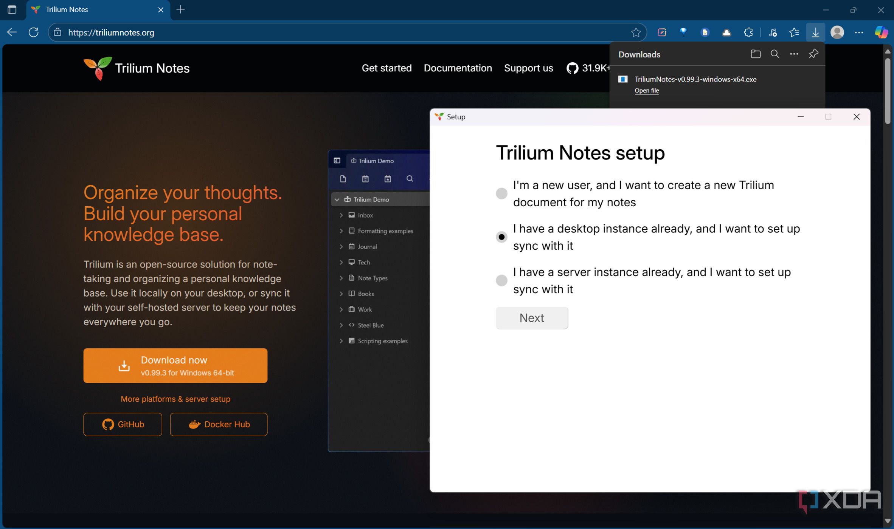Viewport: 894px width, 529px height.
Task: Open the tab actions menu icon
Action: 12,10
